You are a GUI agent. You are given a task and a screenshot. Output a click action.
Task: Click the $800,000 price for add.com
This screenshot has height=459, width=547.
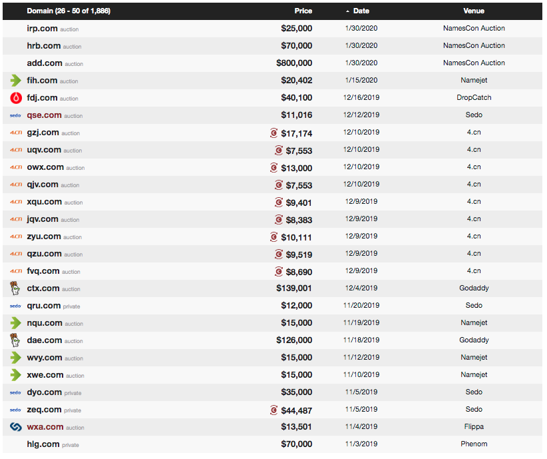294,63
